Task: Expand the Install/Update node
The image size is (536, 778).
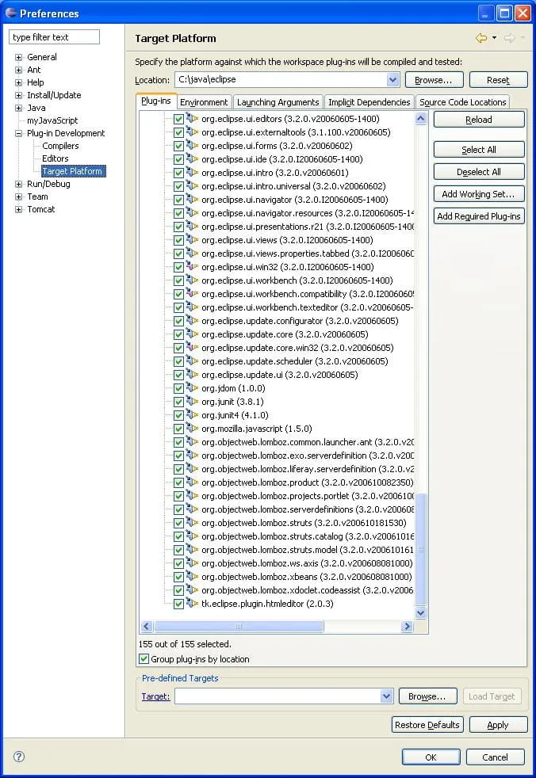Action: click(x=18, y=95)
